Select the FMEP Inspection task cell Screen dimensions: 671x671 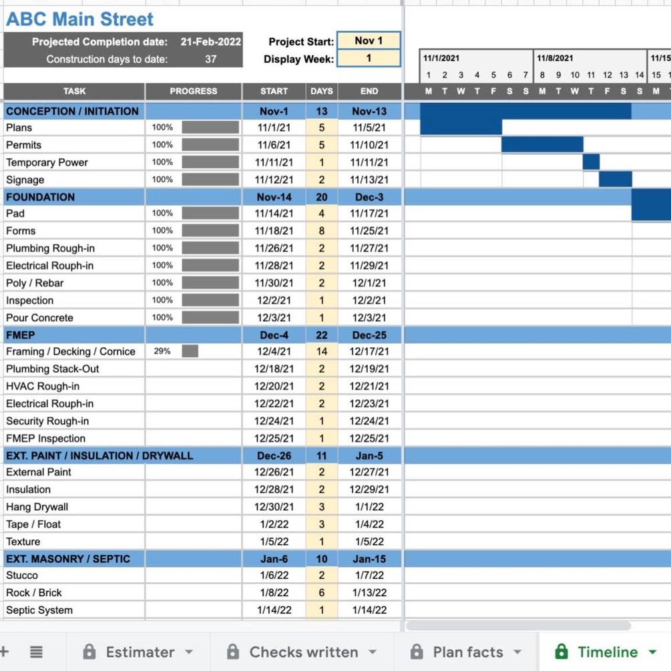coord(74,438)
